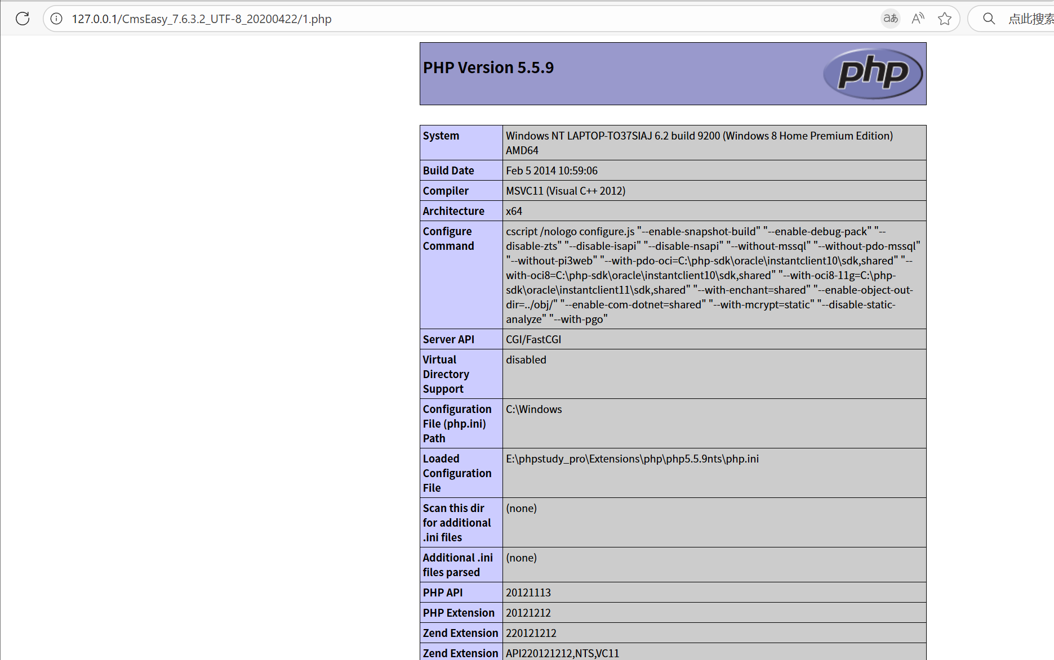Open the translate page icon
This screenshot has height=660, width=1054.
(890, 19)
